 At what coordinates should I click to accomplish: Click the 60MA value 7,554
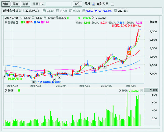pyautogui.click(x=121, y=23)
